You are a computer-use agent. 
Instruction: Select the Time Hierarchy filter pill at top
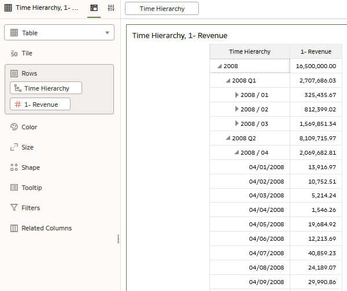pos(162,9)
